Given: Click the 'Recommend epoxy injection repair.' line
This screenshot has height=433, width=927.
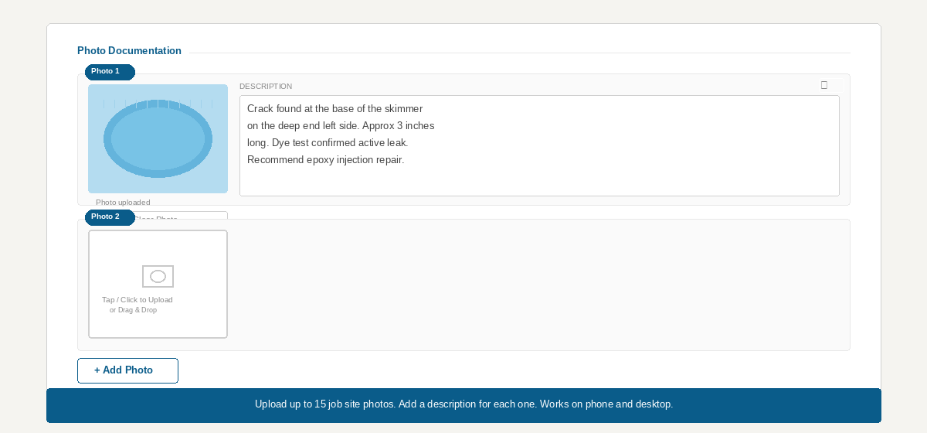Looking at the screenshot, I should [x=325, y=160].
